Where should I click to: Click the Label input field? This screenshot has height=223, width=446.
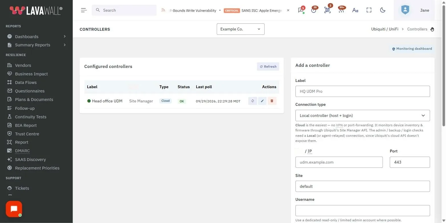point(362,91)
